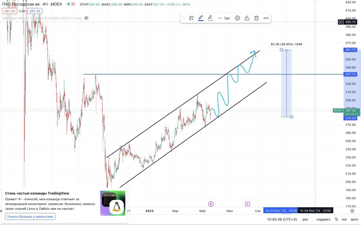The height and width of the screenshot is (225, 361).
Task: Click the opening price "ОТКР284.85" value
Action: (90, 4)
